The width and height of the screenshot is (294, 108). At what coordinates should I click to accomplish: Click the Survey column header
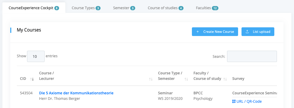(x=238, y=79)
